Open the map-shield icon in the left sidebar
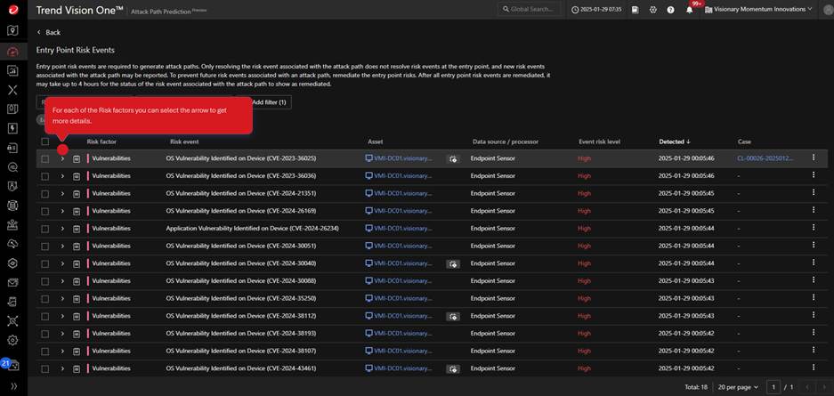The width and height of the screenshot is (834, 396). coord(12,30)
